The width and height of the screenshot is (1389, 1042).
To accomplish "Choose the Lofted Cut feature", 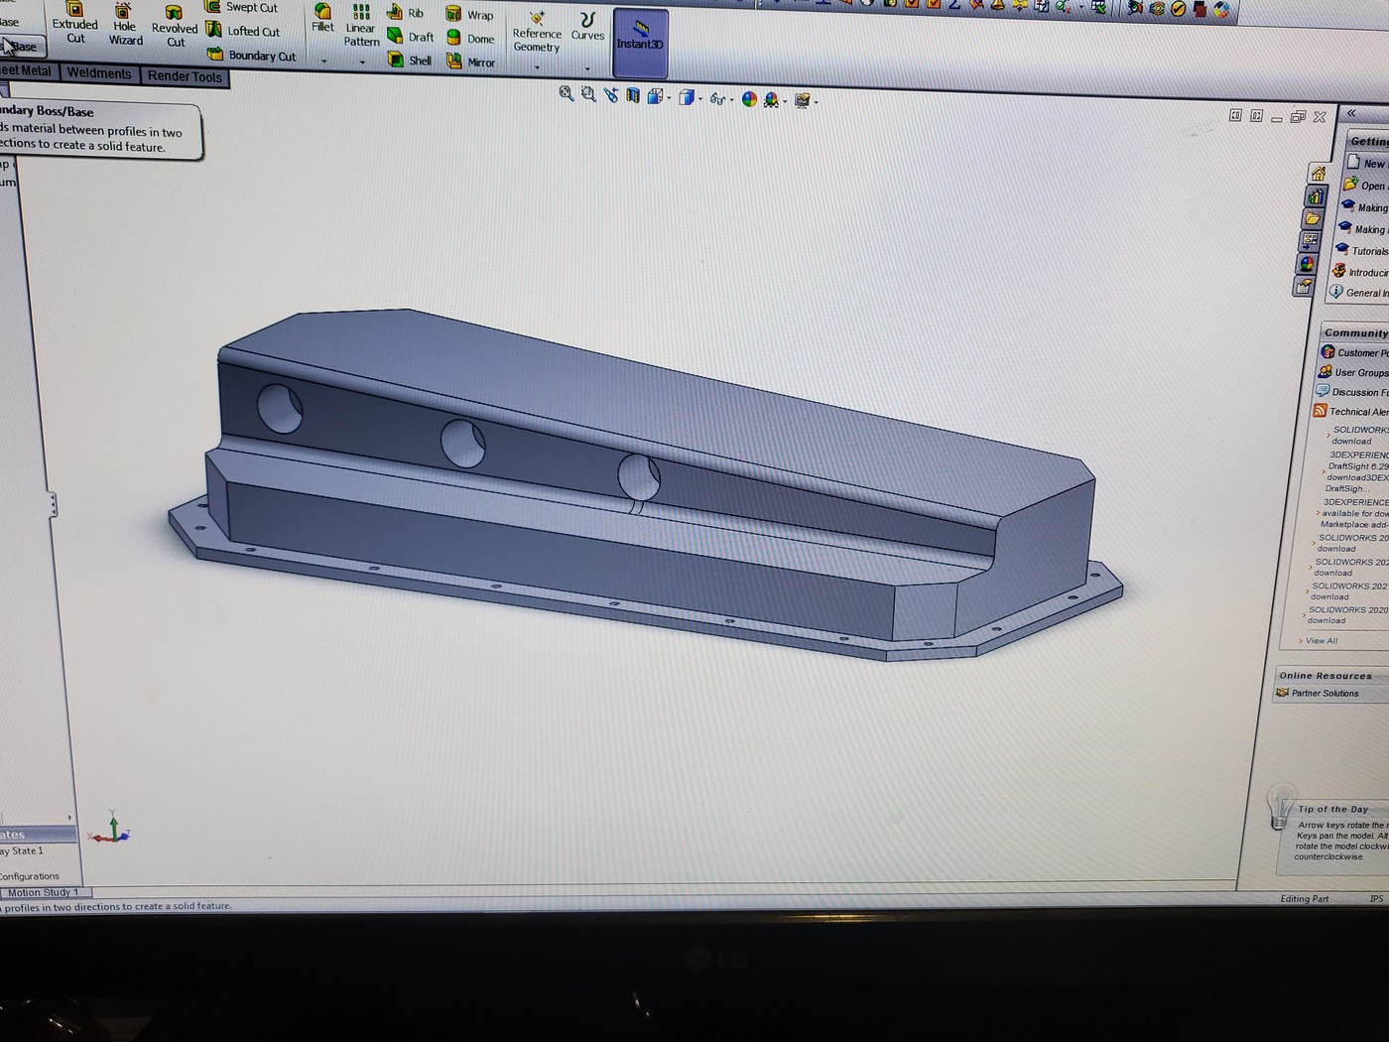I will pyautogui.click(x=243, y=31).
